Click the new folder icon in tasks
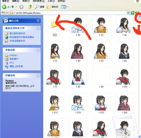 point(7,34)
